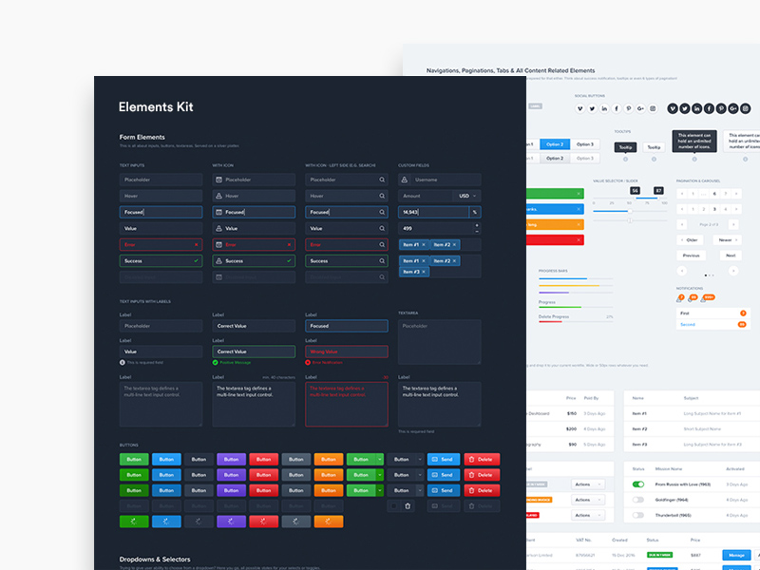This screenshot has width=760, height=570.
Task: Click the paper plane icon on the Send button
Action: pos(435,460)
